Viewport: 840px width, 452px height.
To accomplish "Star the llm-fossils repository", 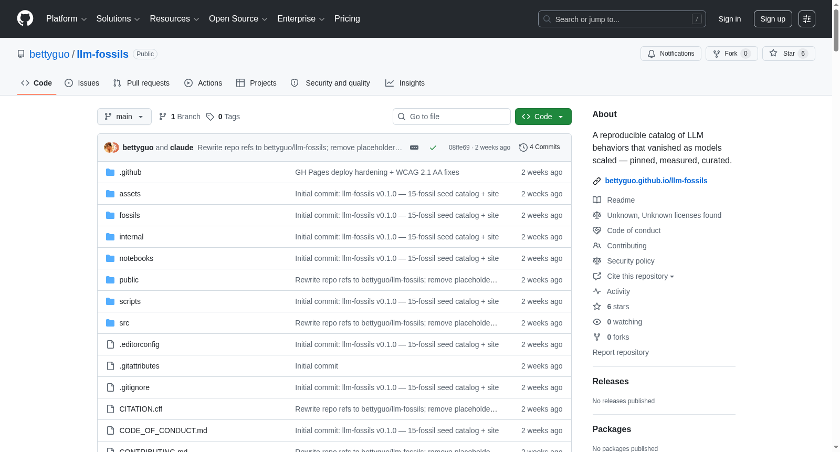I will pyautogui.click(x=789, y=54).
